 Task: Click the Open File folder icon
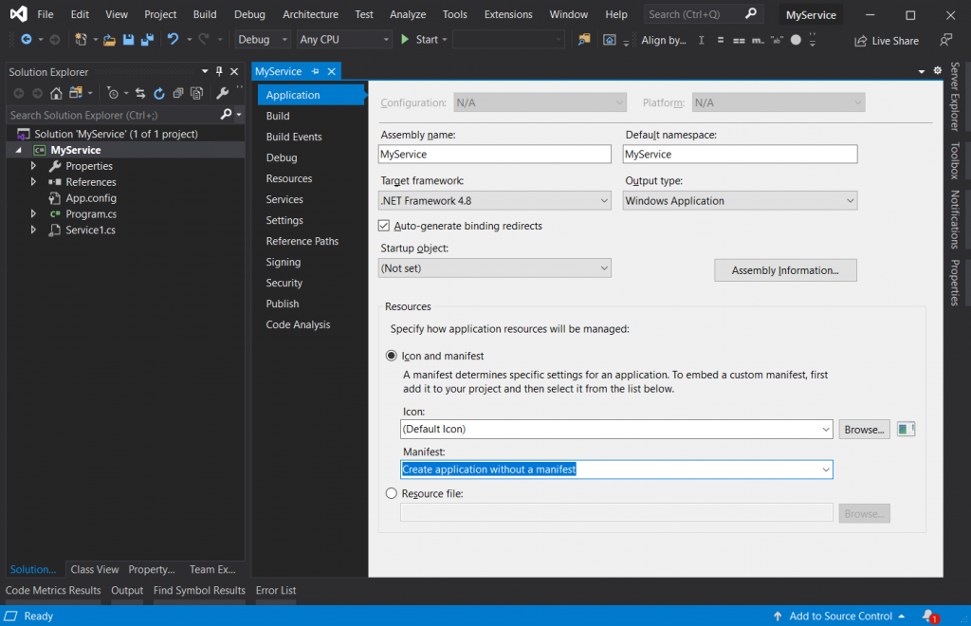(x=109, y=40)
